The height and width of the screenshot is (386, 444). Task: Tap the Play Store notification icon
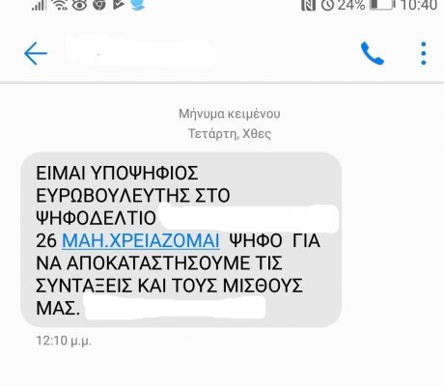point(119,5)
